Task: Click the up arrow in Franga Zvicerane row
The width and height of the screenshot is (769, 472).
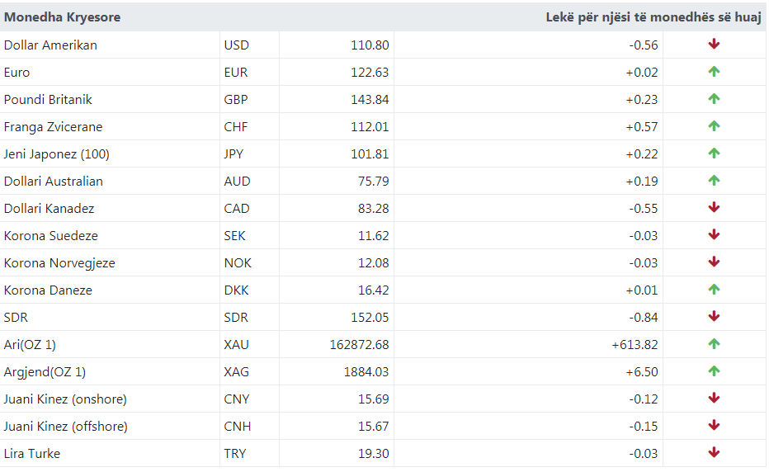Action: tap(714, 126)
